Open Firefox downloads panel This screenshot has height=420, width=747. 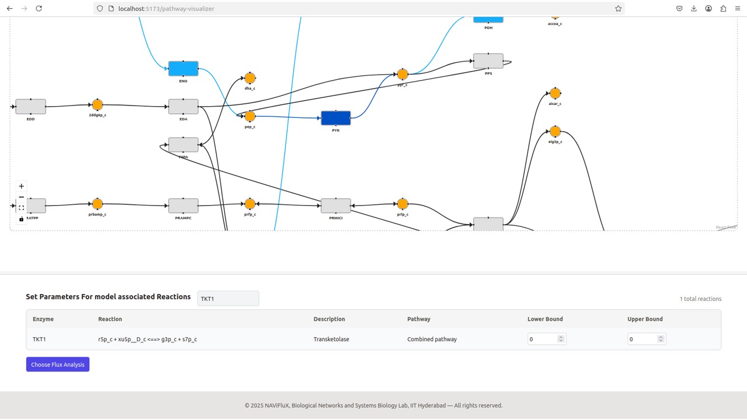[694, 9]
